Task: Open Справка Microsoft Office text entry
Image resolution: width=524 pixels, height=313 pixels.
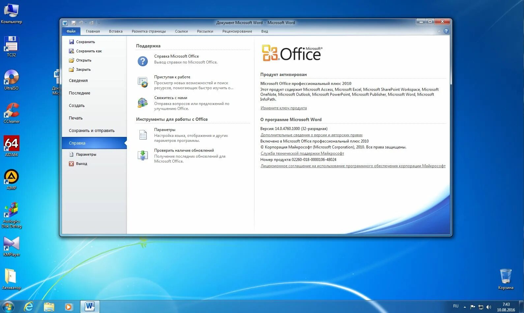Action: click(176, 56)
